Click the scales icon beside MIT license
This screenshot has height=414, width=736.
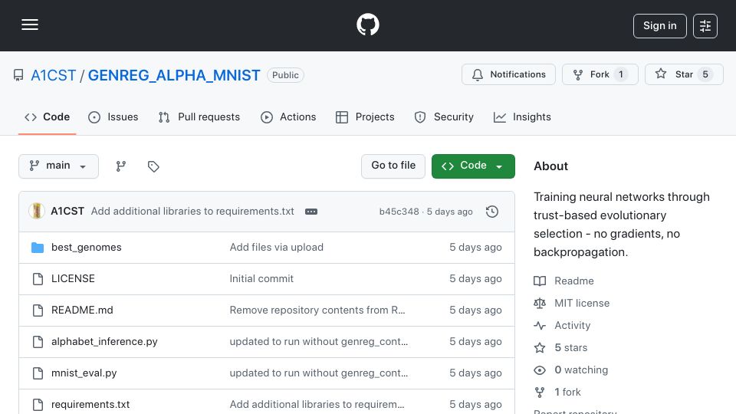click(x=540, y=304)
